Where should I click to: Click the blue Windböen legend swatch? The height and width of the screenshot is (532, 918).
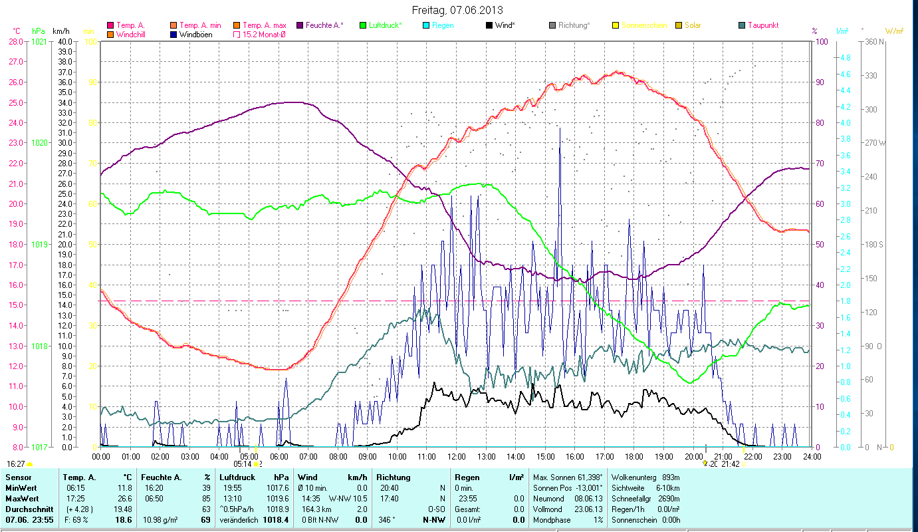click(x=174, y=35)
